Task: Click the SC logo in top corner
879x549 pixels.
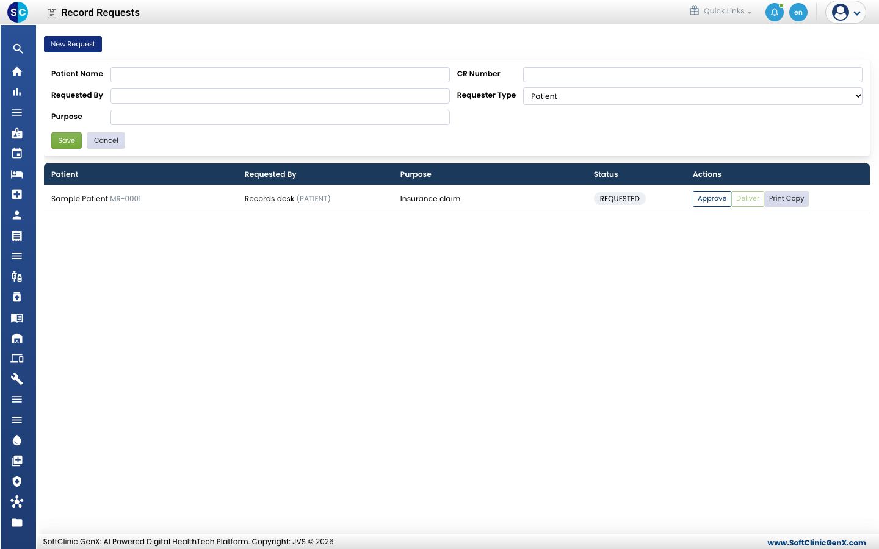Action: (18, 12)
